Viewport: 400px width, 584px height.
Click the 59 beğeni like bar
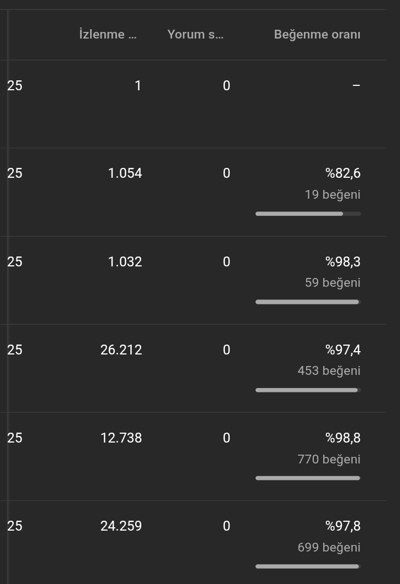coord(308,302)
